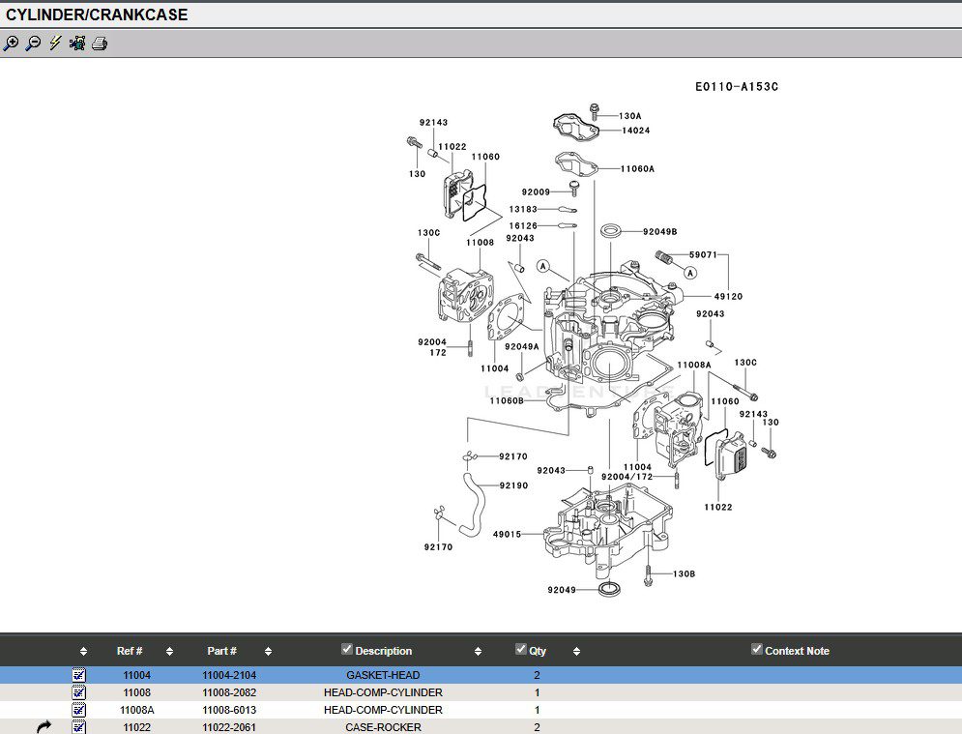Sort using arrows right of Description
The height and width of the screenshot is (734, 962).
(x=479, y=652)
